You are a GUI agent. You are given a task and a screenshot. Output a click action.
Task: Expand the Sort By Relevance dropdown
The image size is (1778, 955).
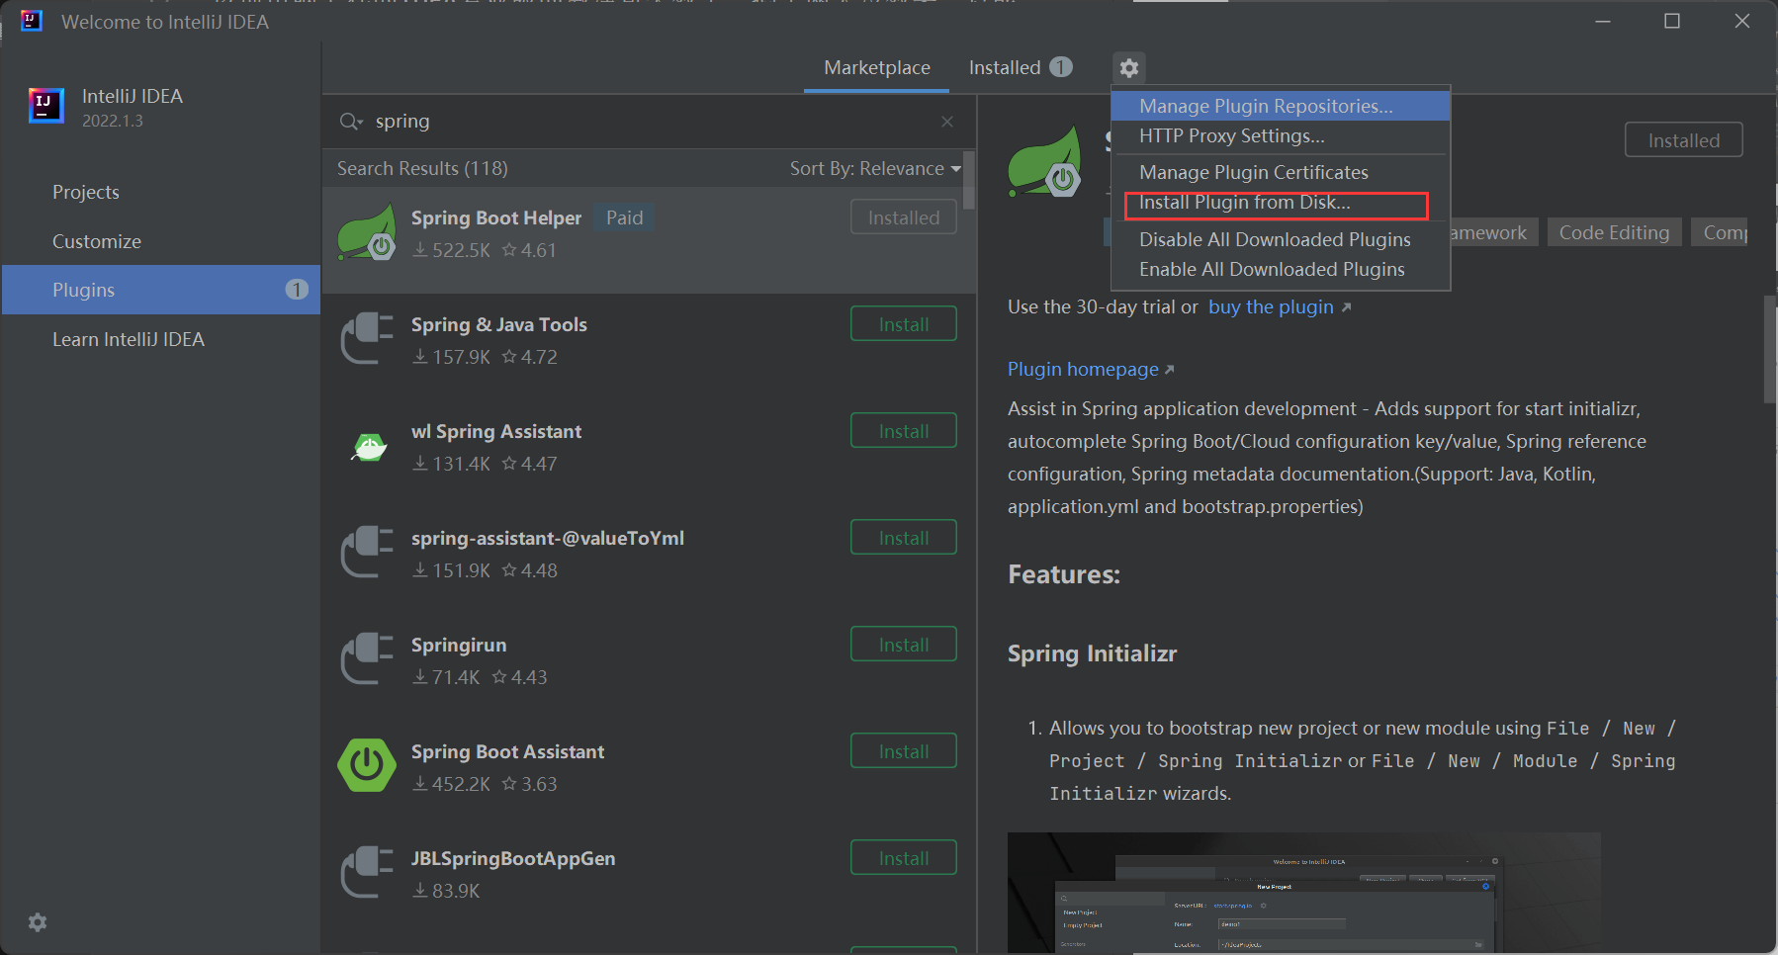click(874, 169)
